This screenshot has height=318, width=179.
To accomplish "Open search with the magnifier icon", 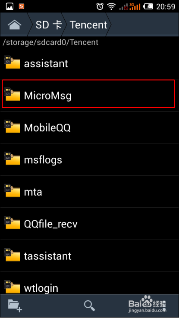I will click(x=90, y=306).
